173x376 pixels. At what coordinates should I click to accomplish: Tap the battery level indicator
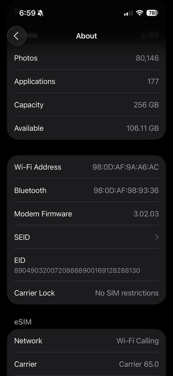(152, 13)
